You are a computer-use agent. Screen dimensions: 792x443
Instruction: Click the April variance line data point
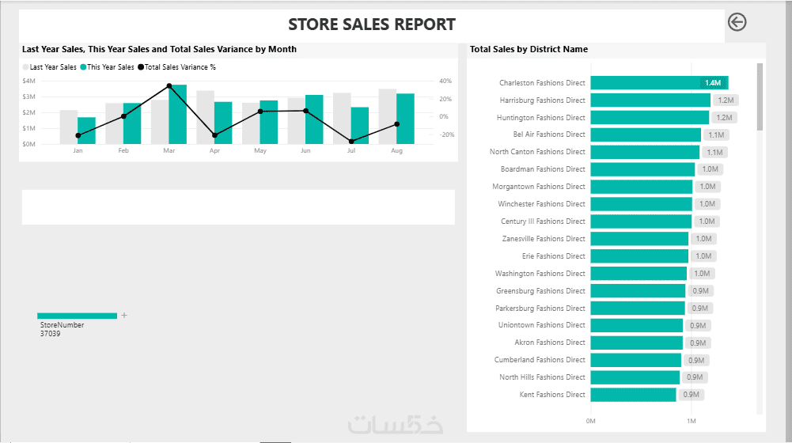tap(214, 135)
